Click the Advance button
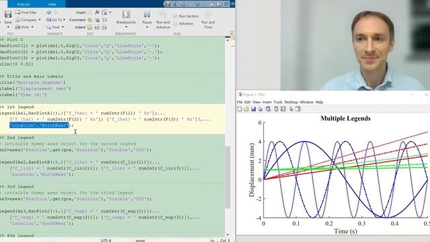 pyautogui.click(x=183, y=24)
